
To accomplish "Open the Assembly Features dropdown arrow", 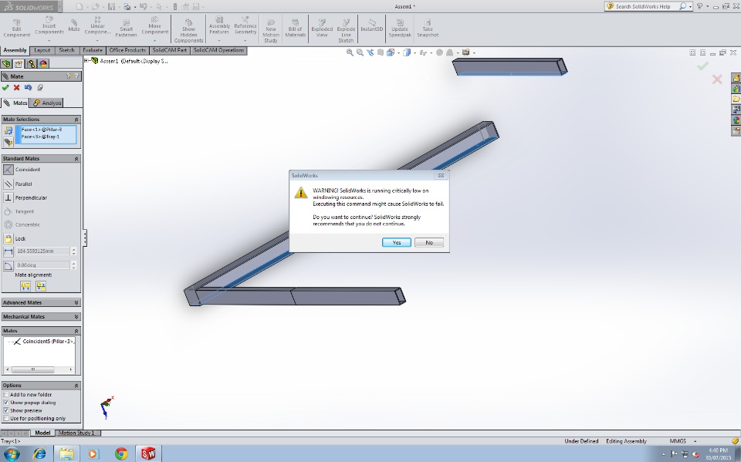I will click(220, 41).
